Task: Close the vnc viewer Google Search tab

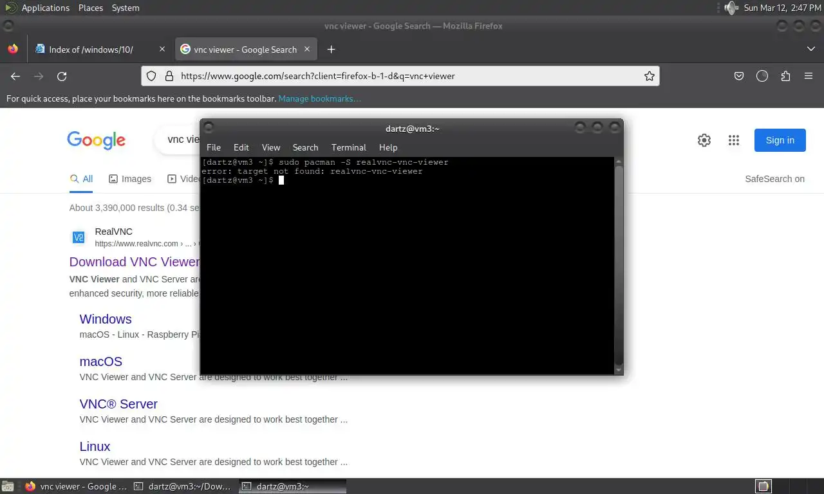Action: tap(307, 49)
